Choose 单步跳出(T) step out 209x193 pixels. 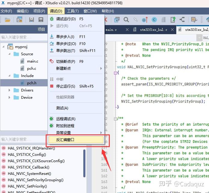pyautogui.click(x=76, y=51)
